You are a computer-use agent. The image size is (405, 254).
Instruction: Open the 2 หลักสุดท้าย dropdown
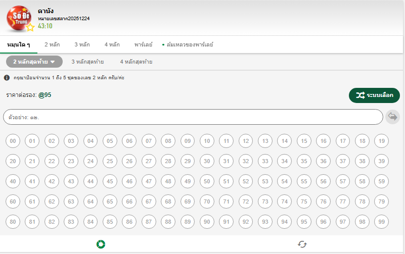(x=34, y=62)
